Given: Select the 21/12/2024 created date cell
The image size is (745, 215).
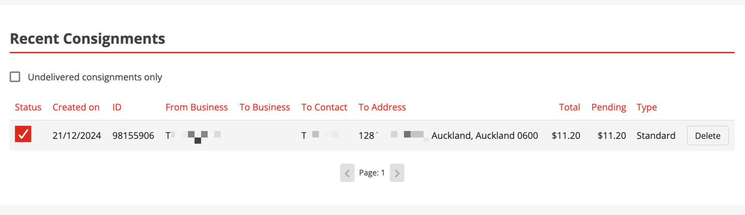Looking at the screenshot, I should pyautogui.click(x=77, y=136).
